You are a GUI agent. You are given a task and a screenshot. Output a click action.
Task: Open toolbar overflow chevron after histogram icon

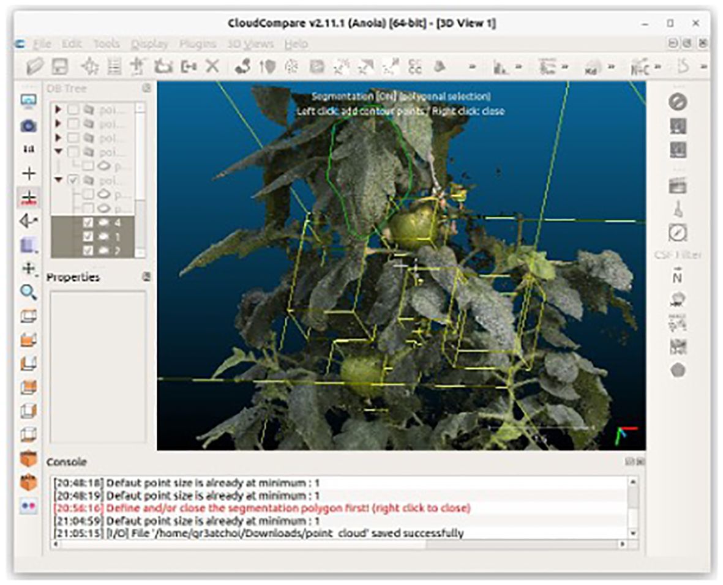coord(519,67)
